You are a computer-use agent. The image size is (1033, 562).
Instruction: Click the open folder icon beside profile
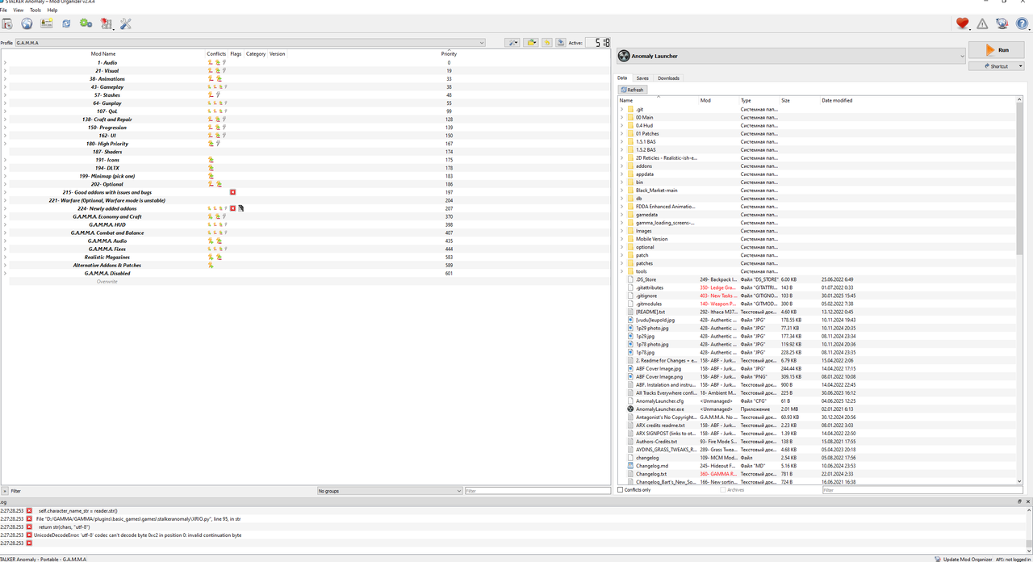(x=532, y=43)
